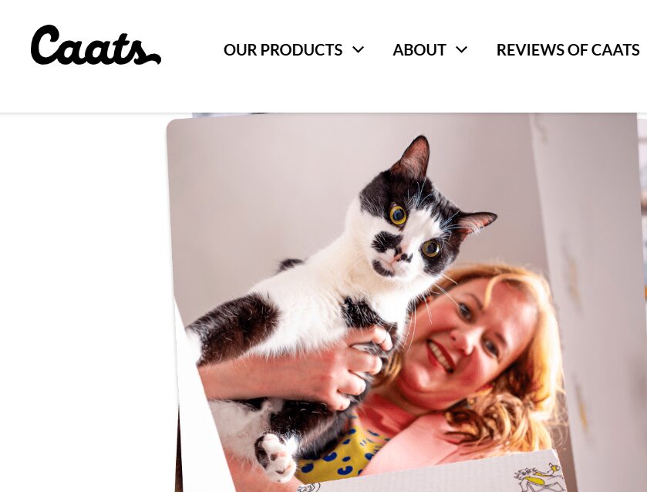
Task: Click the cat's pink nose
Action: point(396,259)
